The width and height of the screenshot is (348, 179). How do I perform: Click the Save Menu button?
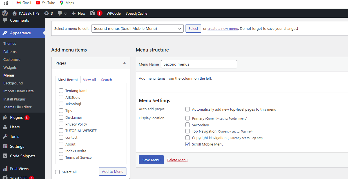pyautogui.click(x=151, y=160)
